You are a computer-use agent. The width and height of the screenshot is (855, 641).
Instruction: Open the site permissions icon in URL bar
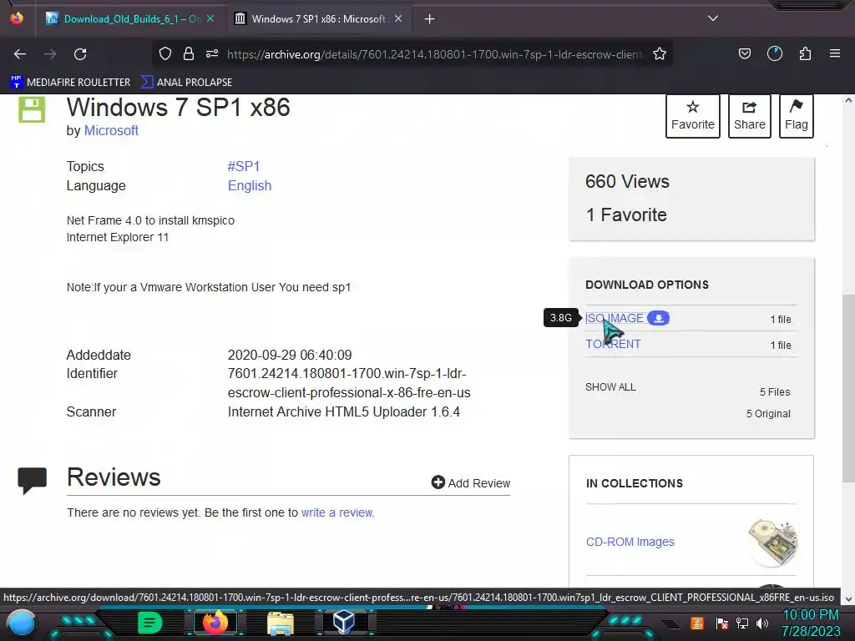(212, 53)
